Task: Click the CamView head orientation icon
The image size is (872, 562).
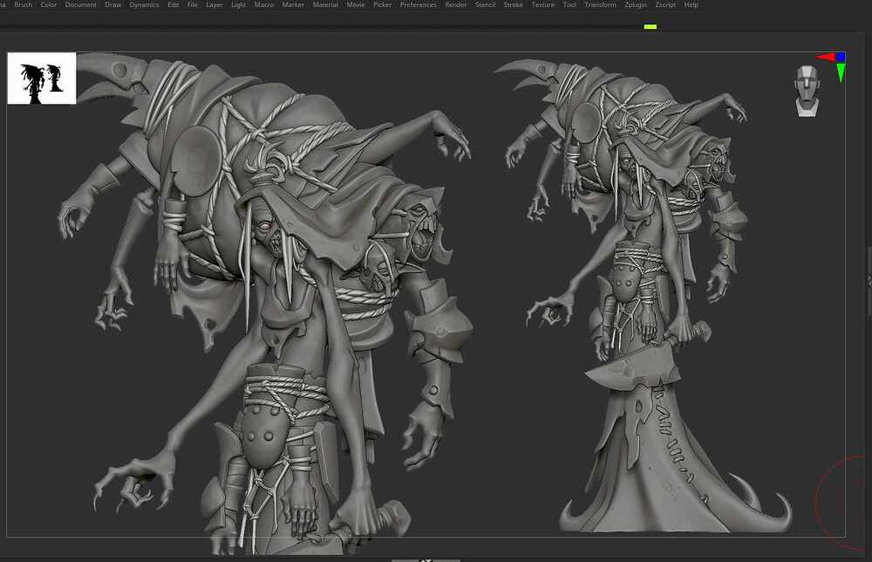Action: pyautogui.click(x=807, y=91)
